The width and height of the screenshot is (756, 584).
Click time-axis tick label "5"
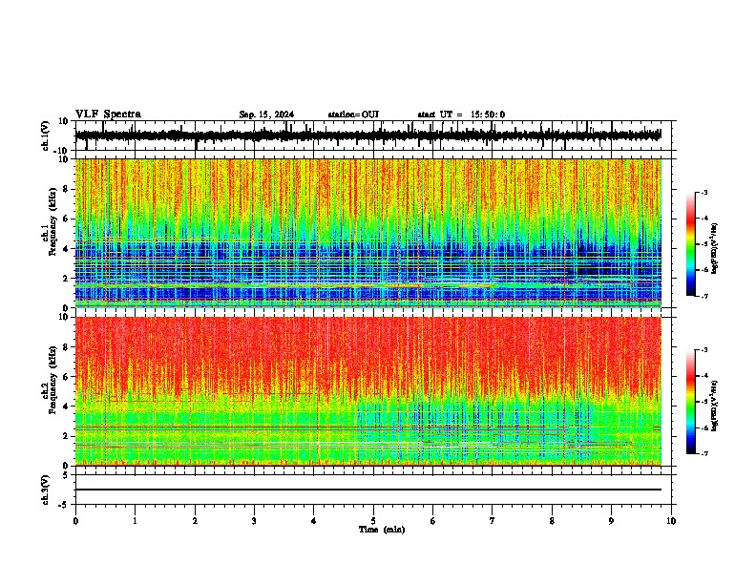[x=373, y=521]
